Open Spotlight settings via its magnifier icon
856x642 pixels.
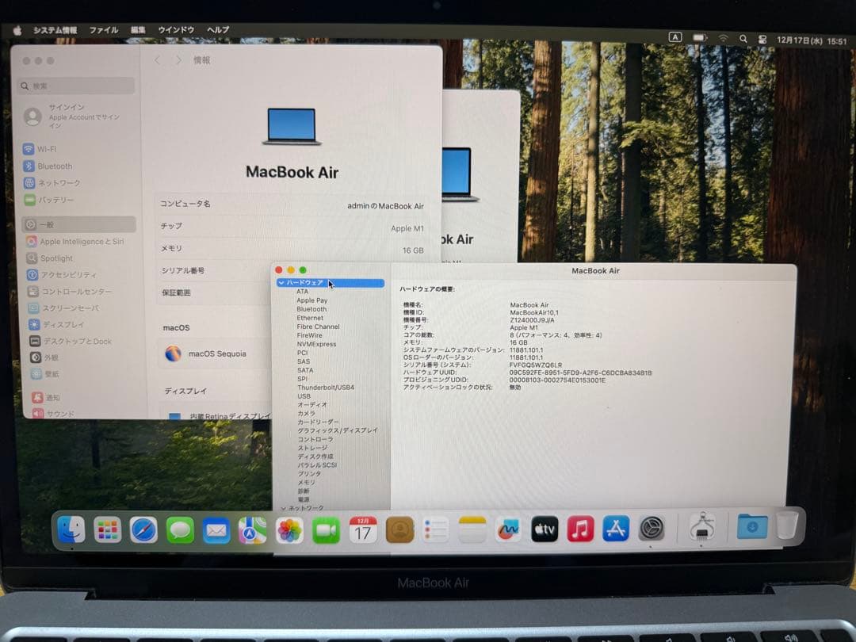coord(32,258)
